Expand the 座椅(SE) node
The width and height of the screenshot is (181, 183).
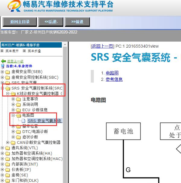tap(2, 175)
